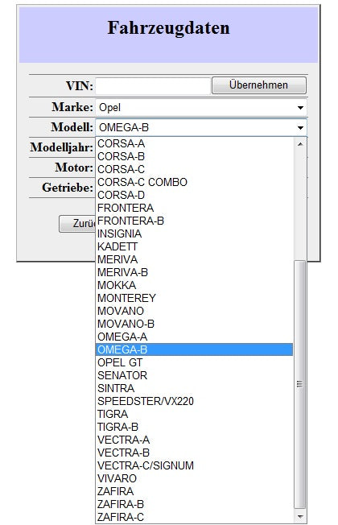Pick the highlighted OMEGA-B entry
Image resolution: width=338 pixels, height=525 pixels.
click(x=194, y=349)
